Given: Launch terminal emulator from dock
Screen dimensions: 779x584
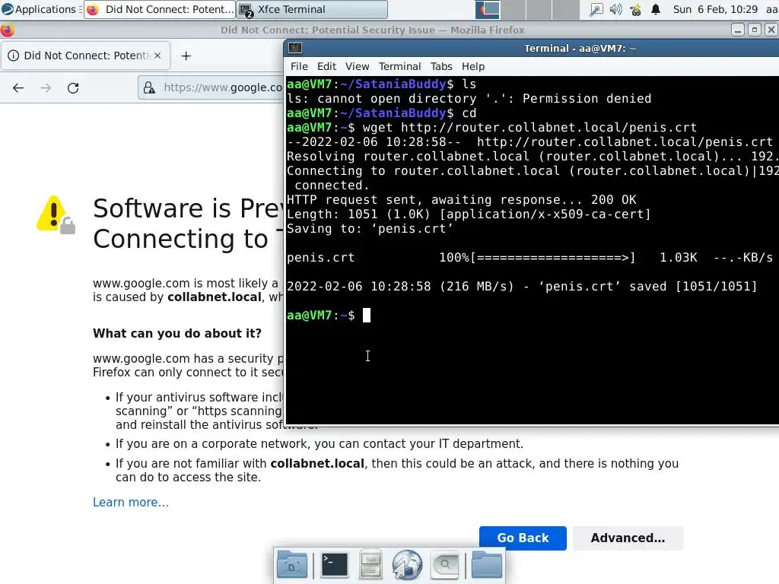Looking at the screenshot, I should (335, 565).
